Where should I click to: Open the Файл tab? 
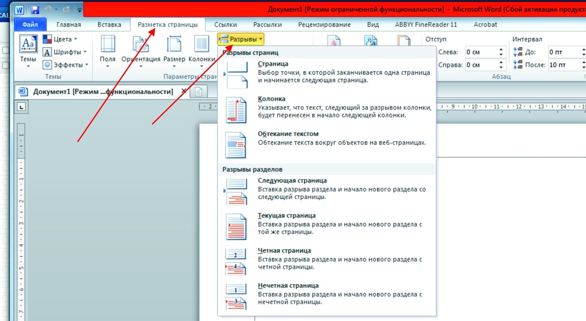[x=30, y=25]
